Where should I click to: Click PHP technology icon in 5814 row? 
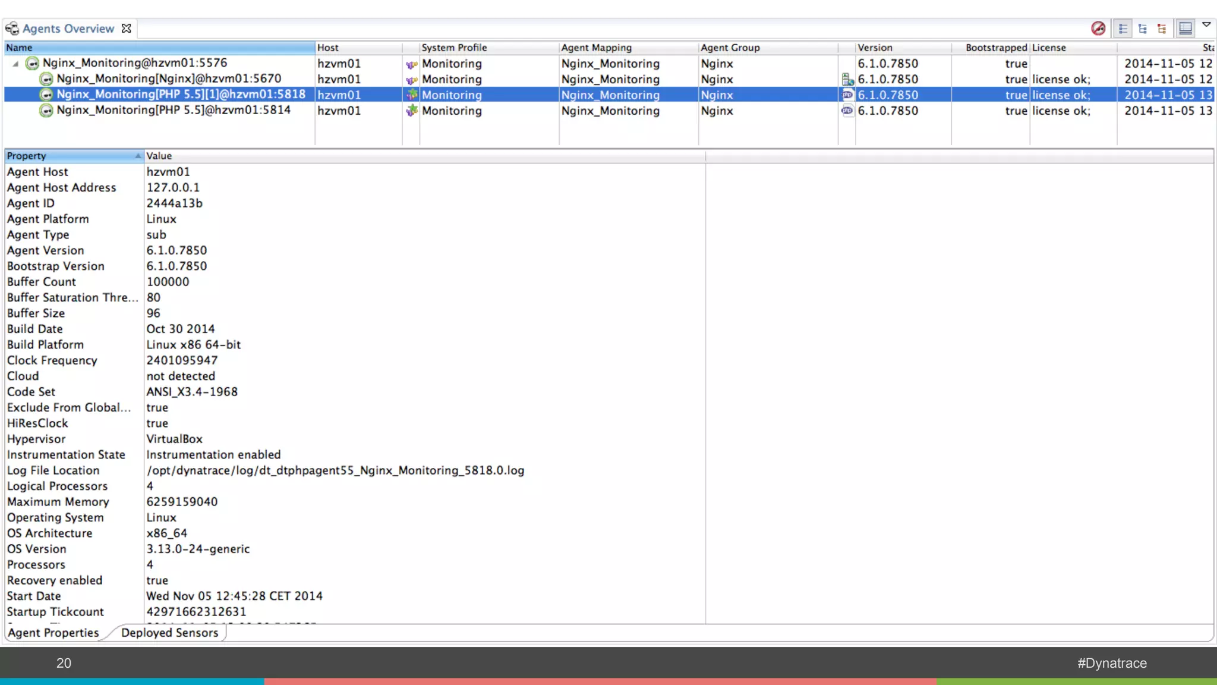pos(847,111)
